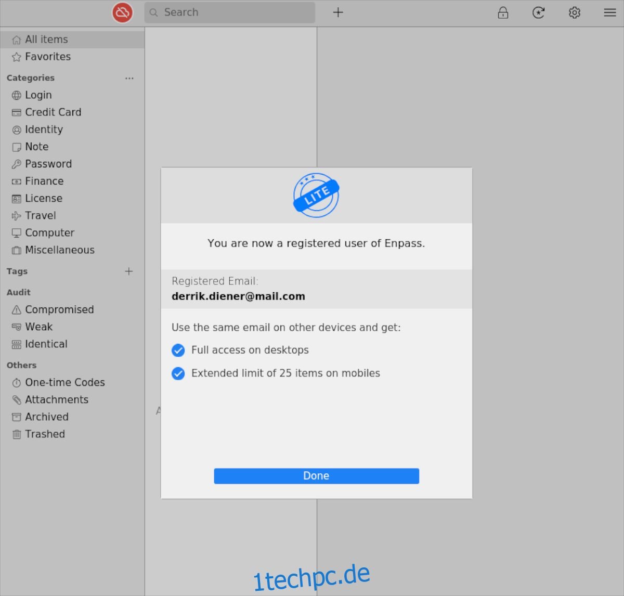Viewport: 624px width, 596px height.
Task: Show Credit Card category
Action: (x=72, y=112)
